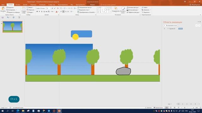
Task: Click the Arrange shapes icon
Action: (x=116, y=8)
